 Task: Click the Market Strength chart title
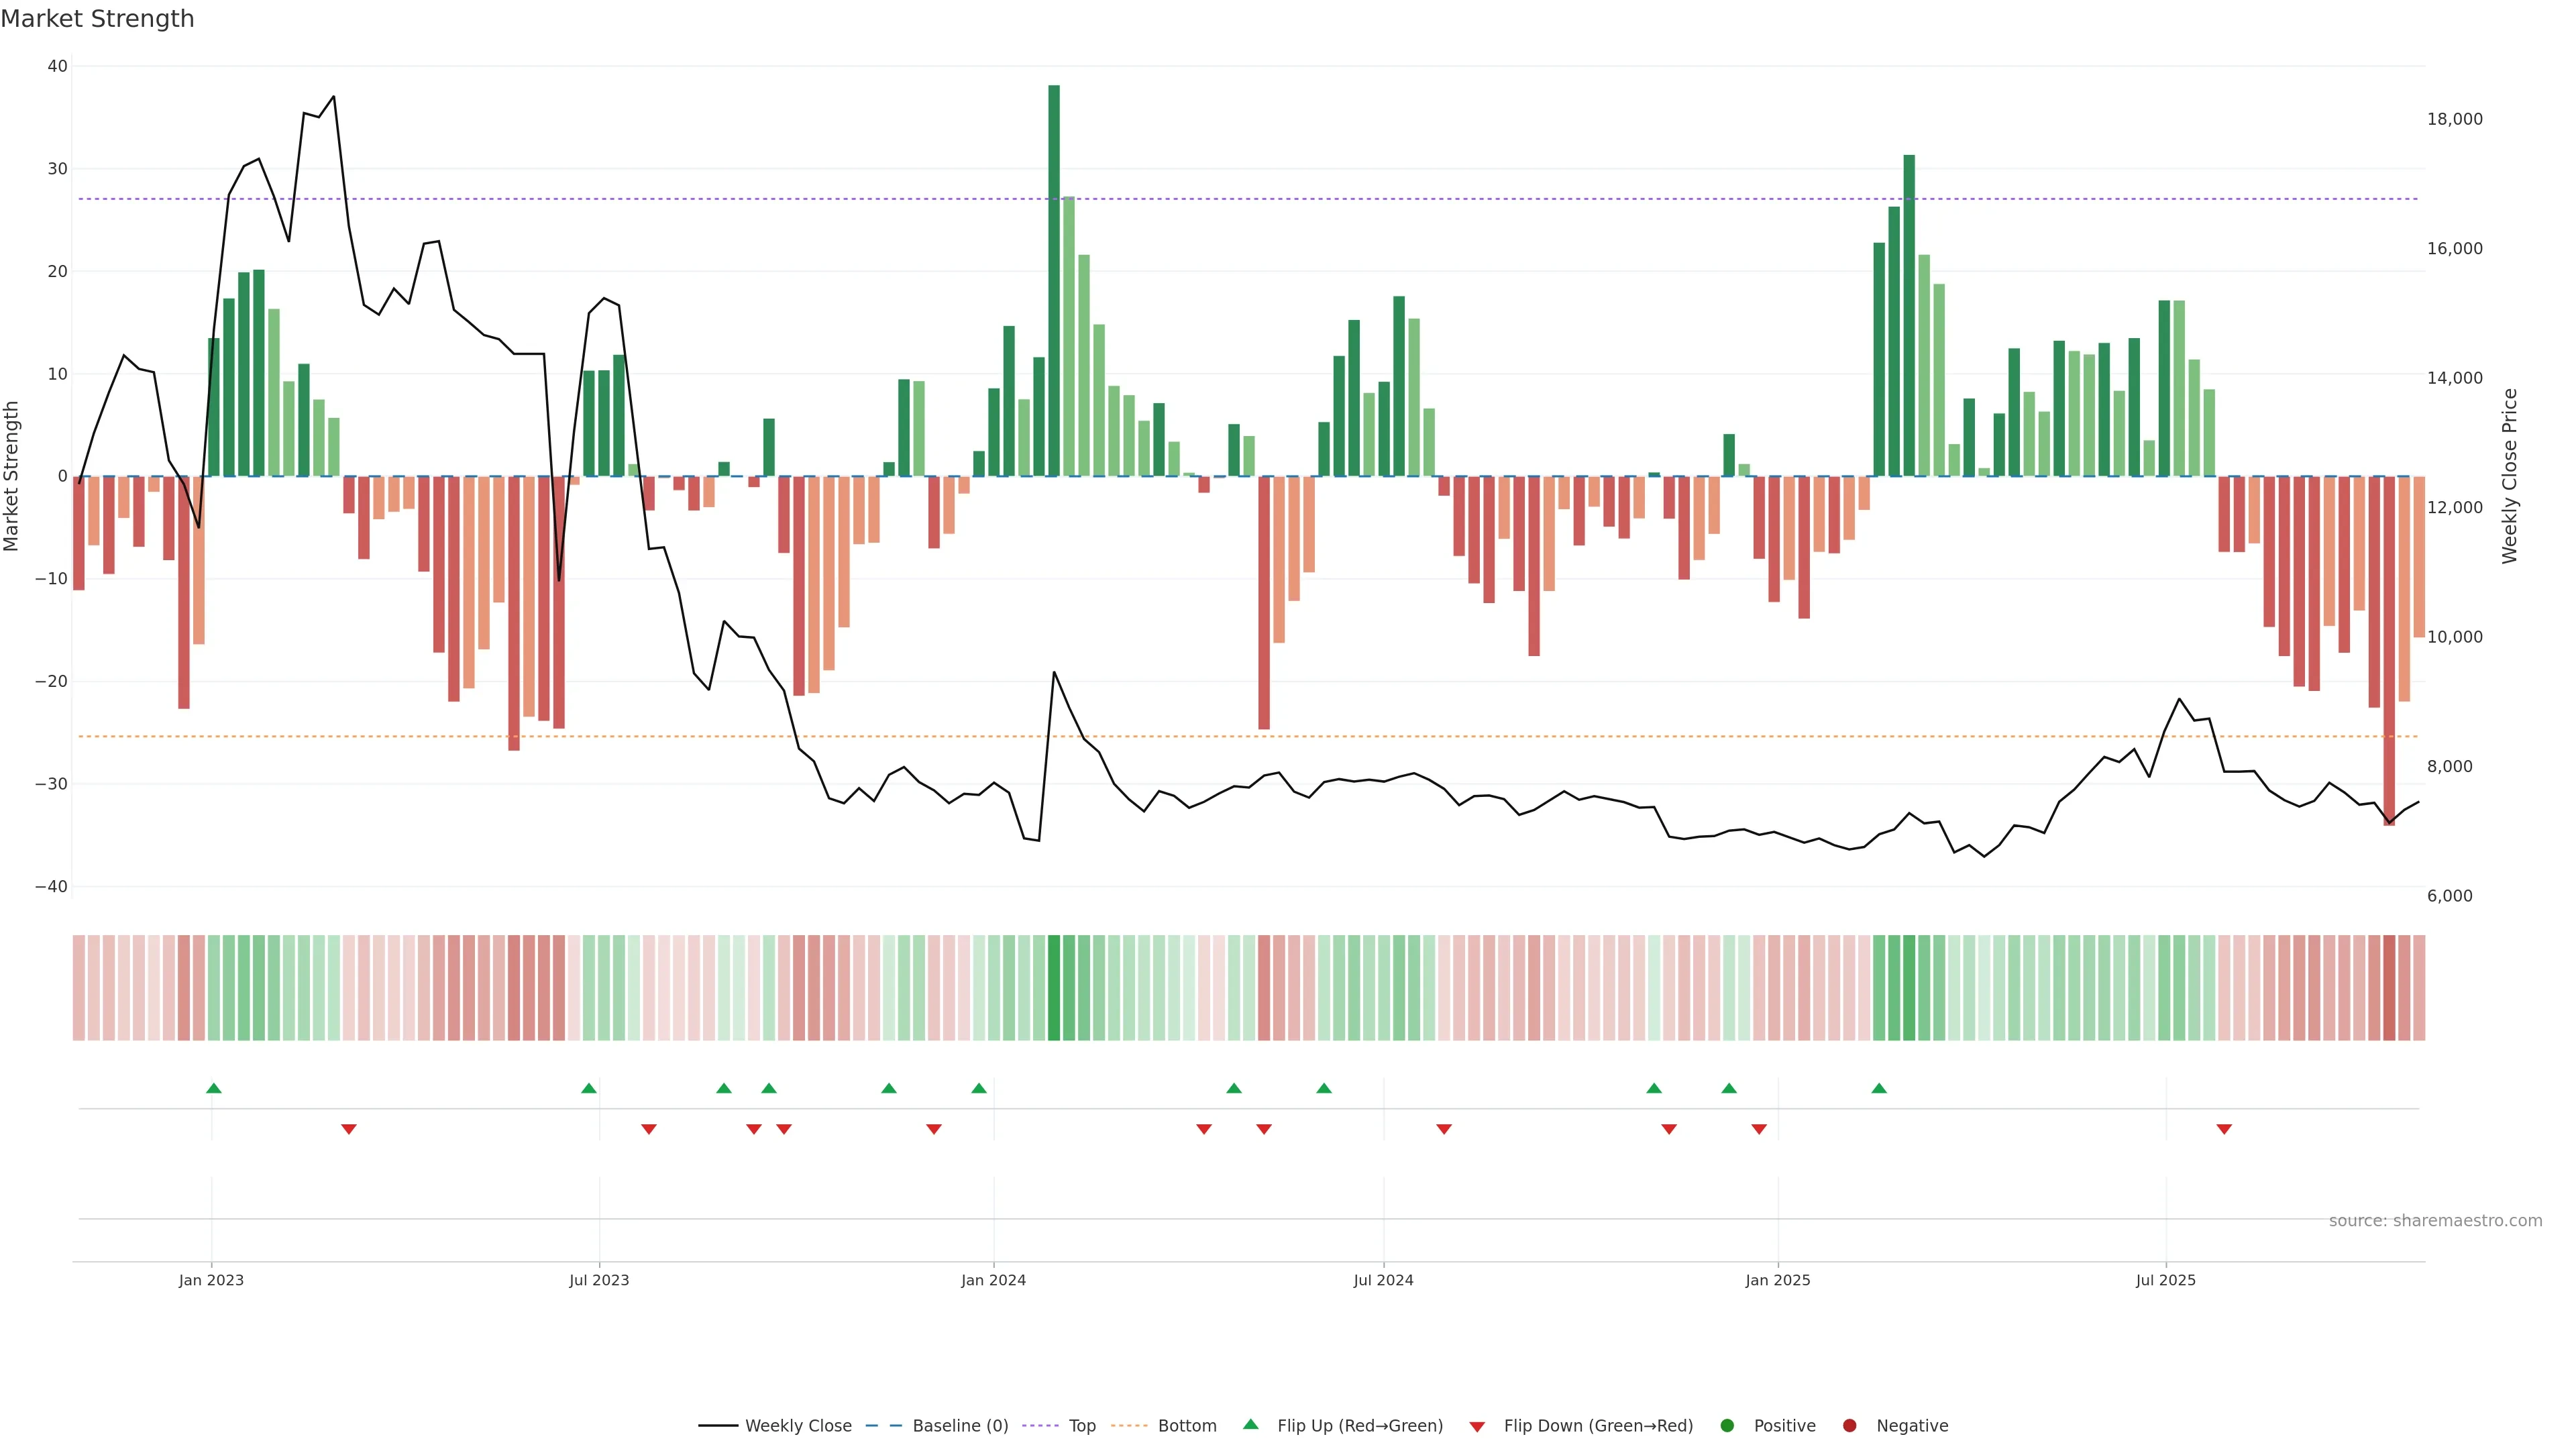(97, 19)
